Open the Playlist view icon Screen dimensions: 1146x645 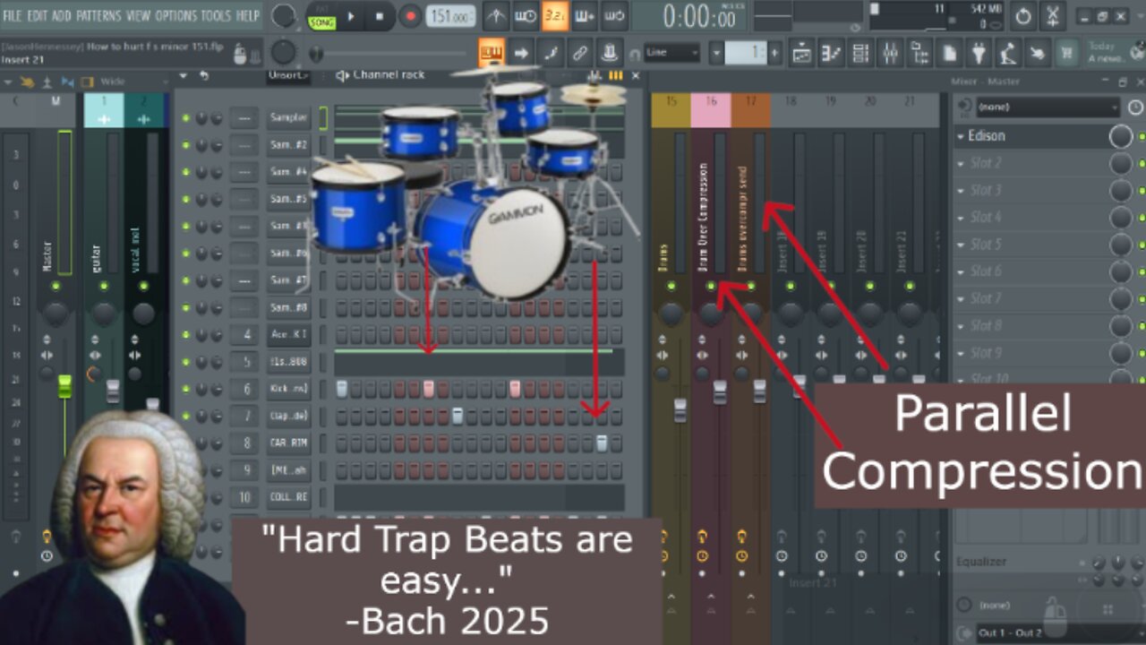coord(801,53)
